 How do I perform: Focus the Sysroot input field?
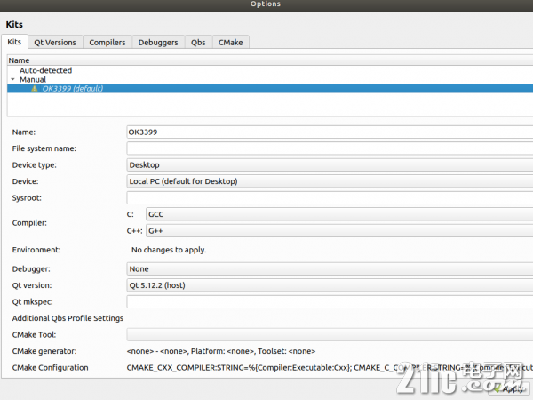330,197
